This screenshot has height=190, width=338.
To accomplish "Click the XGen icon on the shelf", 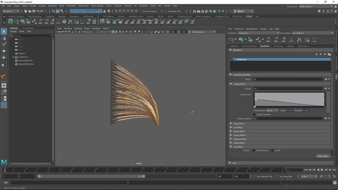I will [10, 21].
